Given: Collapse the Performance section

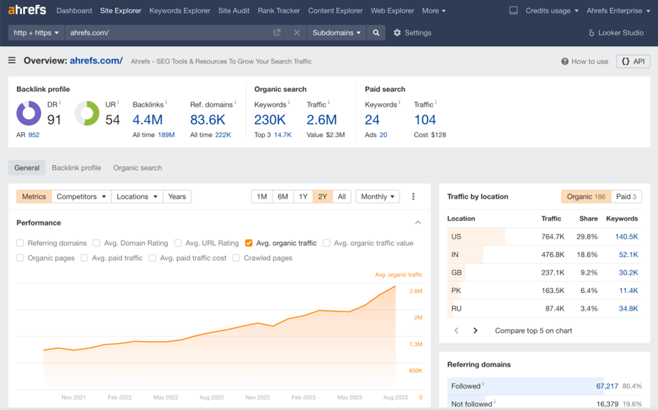Looking at the screenshot, I should tap(418, 223).
